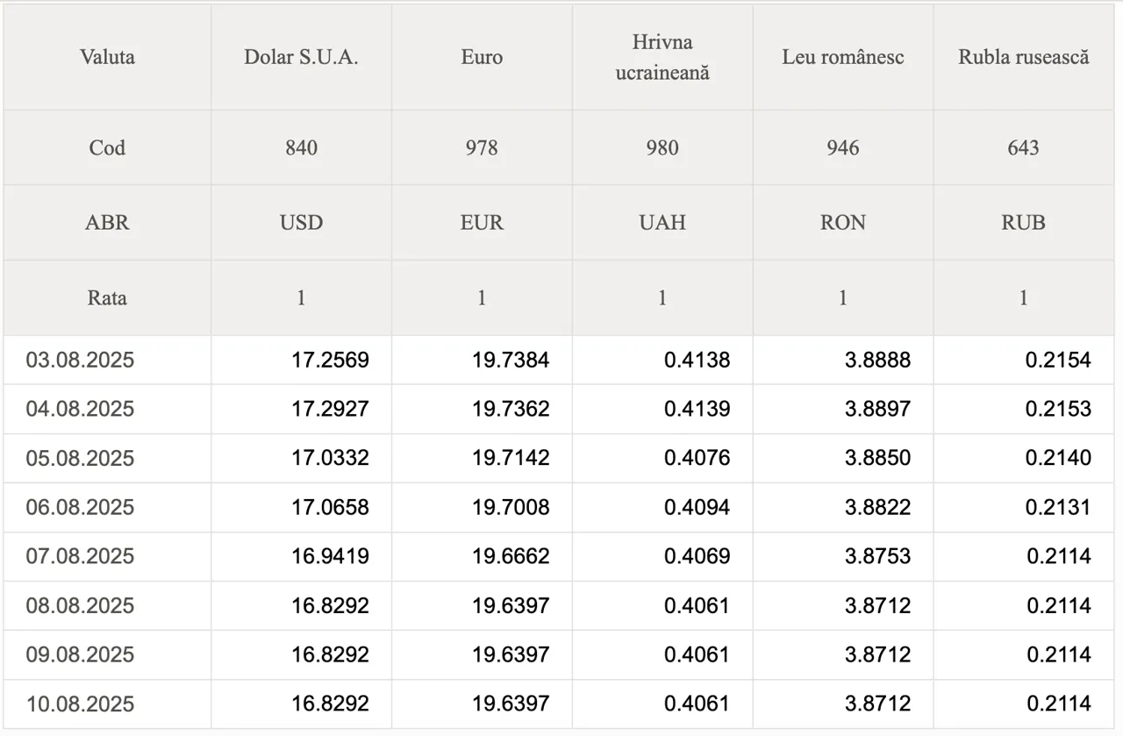Choose RUB rate 0.2114 for 07.08.2025
The height and width of the screenshot is (736, 1123).
pyautogui.click(x=1058, y=556)
